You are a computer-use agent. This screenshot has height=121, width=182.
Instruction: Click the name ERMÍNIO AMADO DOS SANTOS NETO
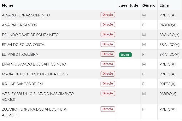coord(34,64)
